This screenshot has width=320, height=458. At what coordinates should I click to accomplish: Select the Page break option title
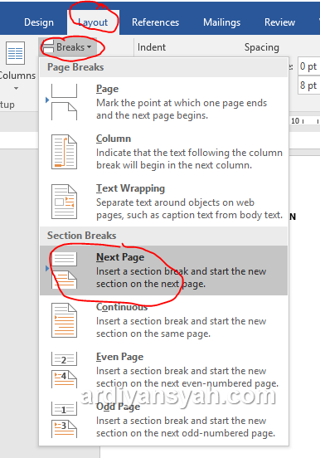(x=107, y=89)
